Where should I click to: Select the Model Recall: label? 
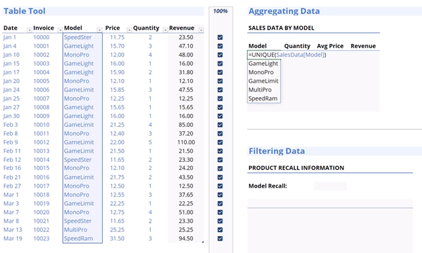(268, 186)
